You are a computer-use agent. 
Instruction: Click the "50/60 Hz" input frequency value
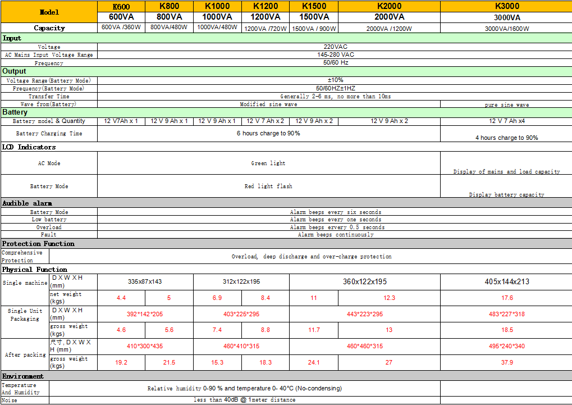pos(336,62)
